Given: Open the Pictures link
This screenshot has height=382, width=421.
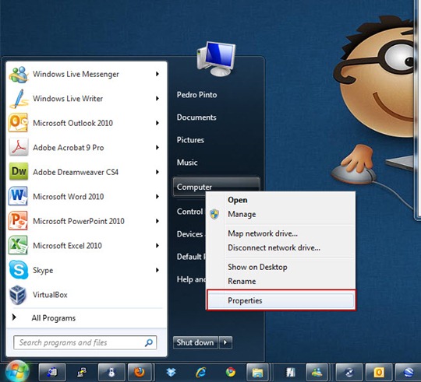Looking at the screenshot, I should pos(190,140).
